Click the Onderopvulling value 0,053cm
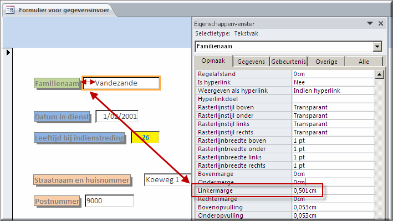Image resolution: width=393 pixels, height=221 pixels. coord(333,215)
